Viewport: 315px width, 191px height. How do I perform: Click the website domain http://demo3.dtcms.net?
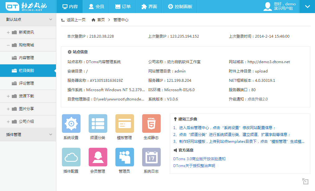tap(269, 62)
